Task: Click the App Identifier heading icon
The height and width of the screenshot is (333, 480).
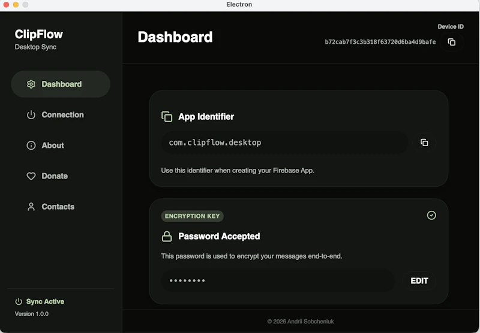Action: pyautogui.click(x=167, y=117)
